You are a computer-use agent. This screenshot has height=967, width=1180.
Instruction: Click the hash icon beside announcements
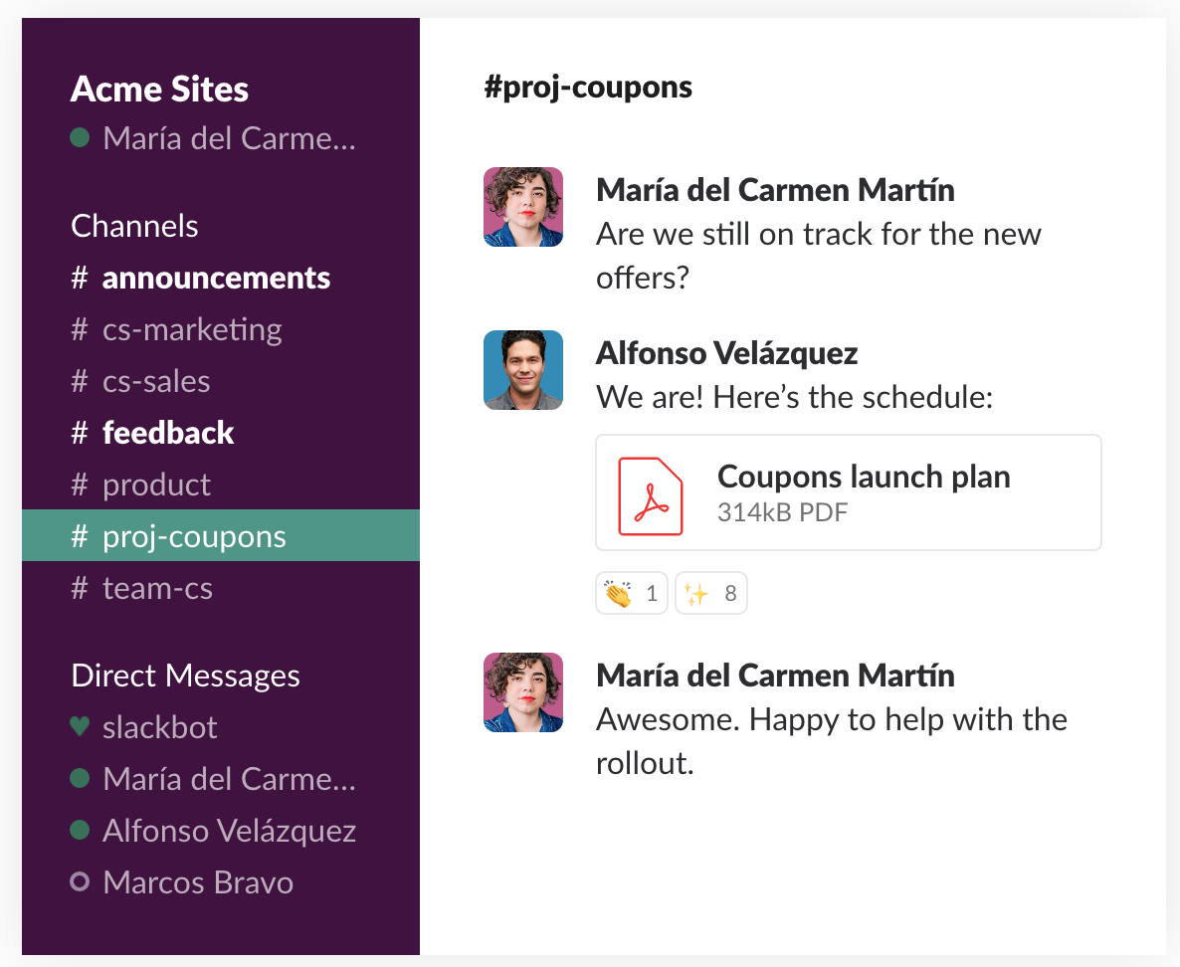[x=79, y=278]
